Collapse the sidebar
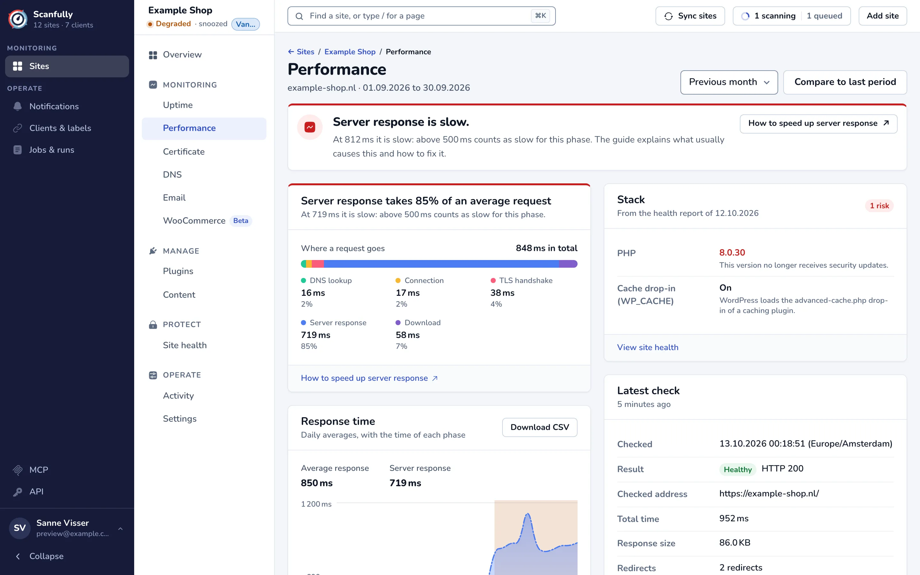 (x=67, y=556)
